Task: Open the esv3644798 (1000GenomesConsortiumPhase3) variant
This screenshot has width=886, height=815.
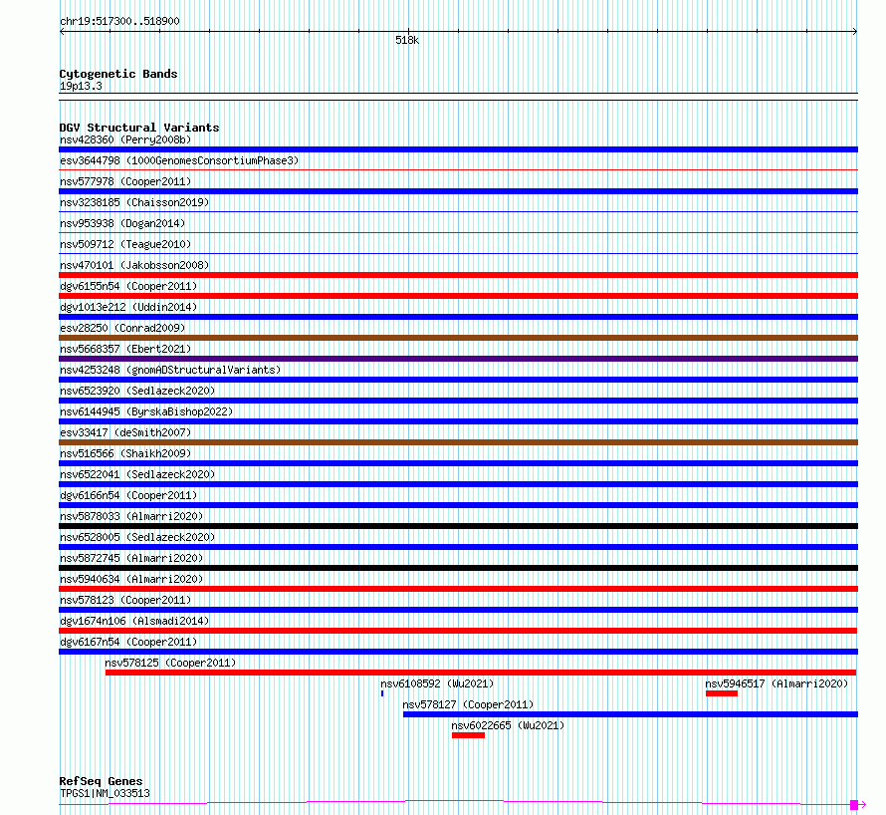Action: [179, 160]
